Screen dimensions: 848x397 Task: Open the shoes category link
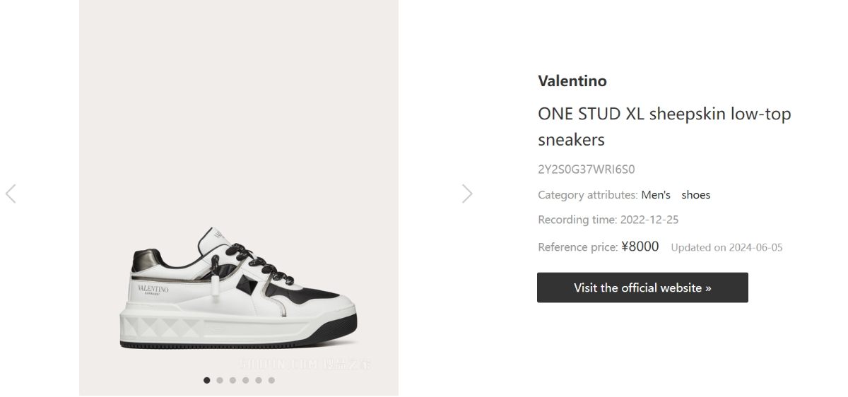(x=695, y=195)
